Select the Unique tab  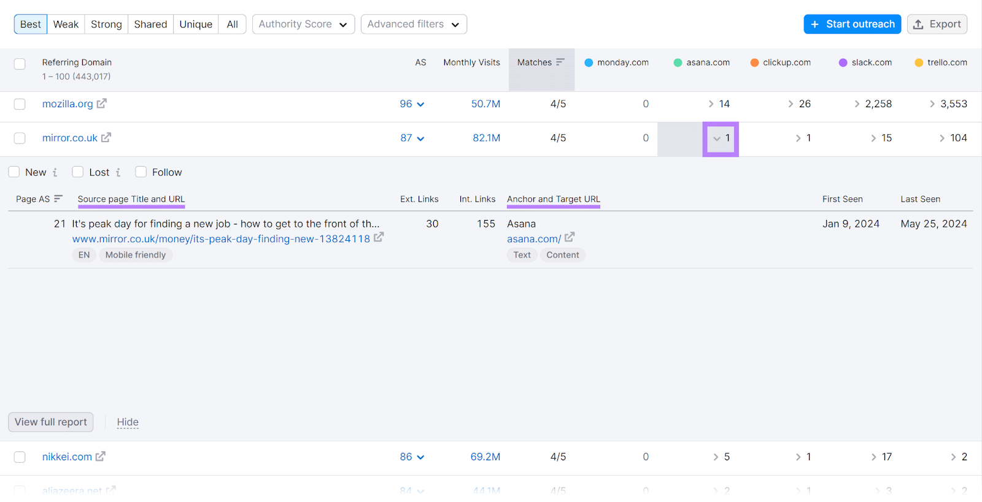pyautogui.click(x=196, y=25)
